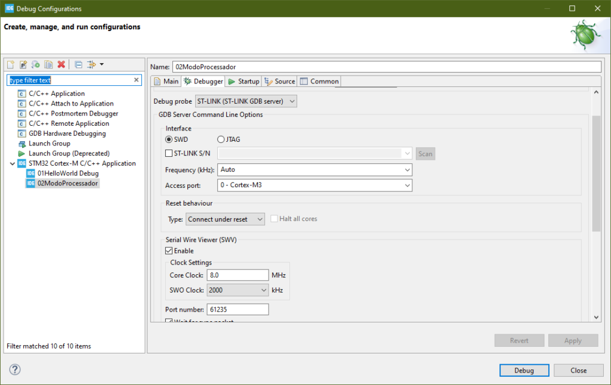
Task: Click the New prototype configuration icon
Action: point(23,64)
